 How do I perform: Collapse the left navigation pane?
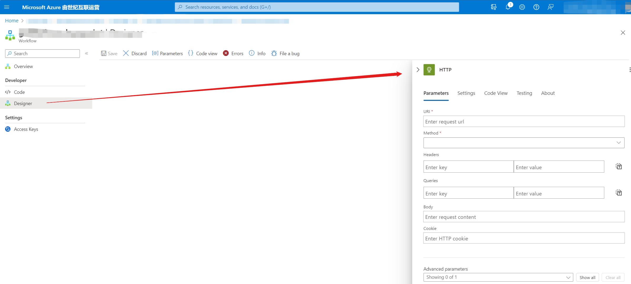(87, 53)
